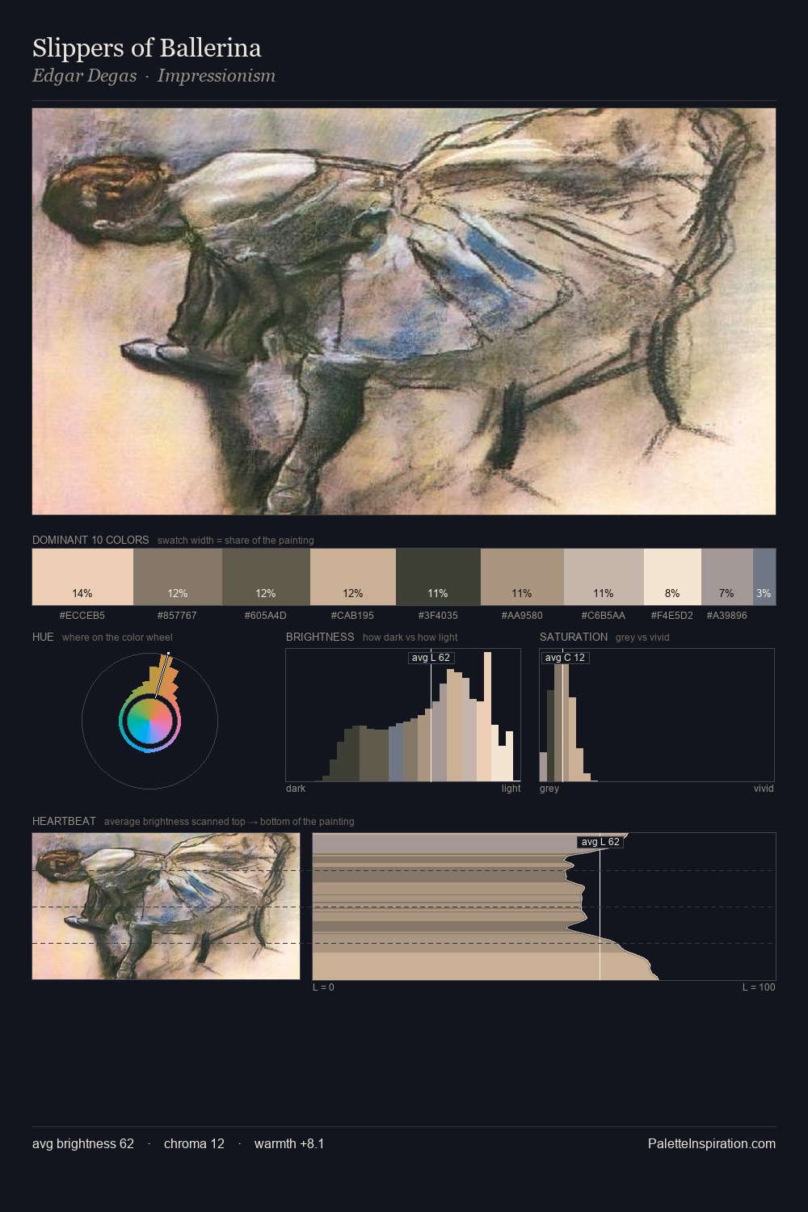Click the 'chroma 12' footer text
The height and width of the screenshot is (1212, 808).
(194, 1143)
